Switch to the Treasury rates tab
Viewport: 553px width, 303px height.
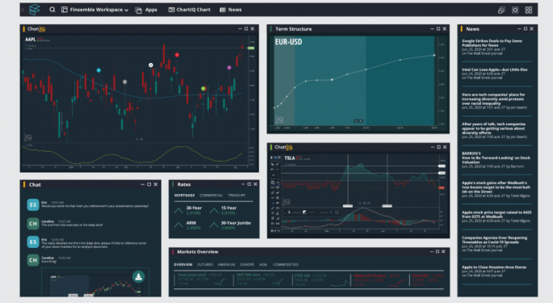[x=237, y=196]
